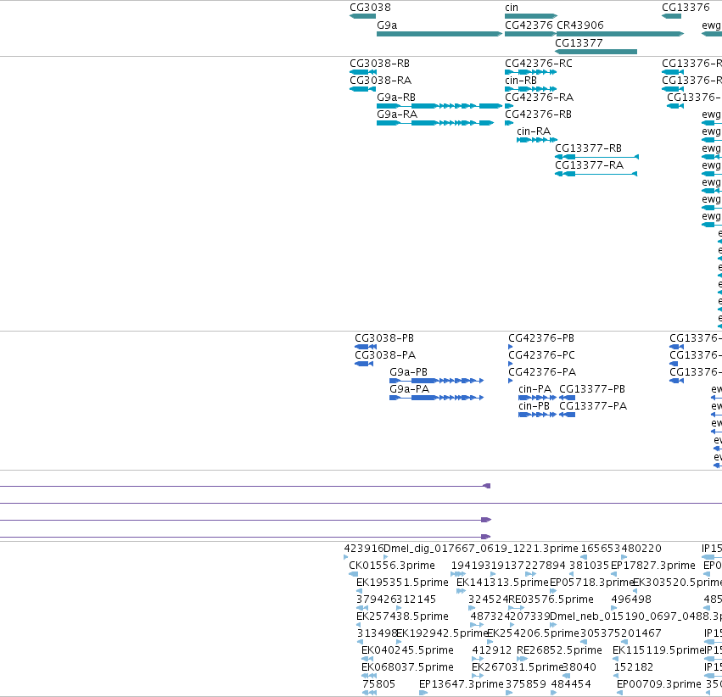
Task: Click the CG3038 gene label
Action: pyautogui.click(x=370, y=8)
